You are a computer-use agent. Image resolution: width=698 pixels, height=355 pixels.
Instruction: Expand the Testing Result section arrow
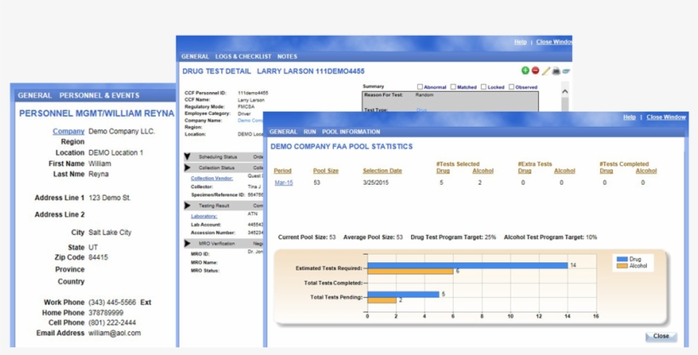pos(187,205)
